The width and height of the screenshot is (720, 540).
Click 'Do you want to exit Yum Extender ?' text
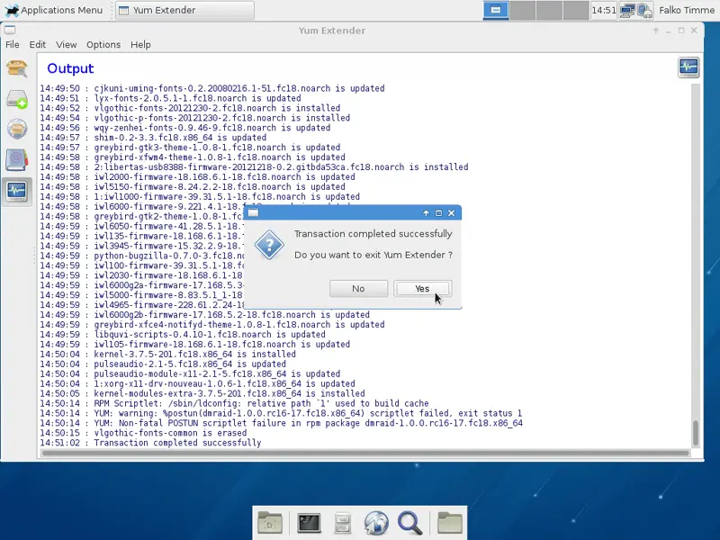click(x=373, y=255)
